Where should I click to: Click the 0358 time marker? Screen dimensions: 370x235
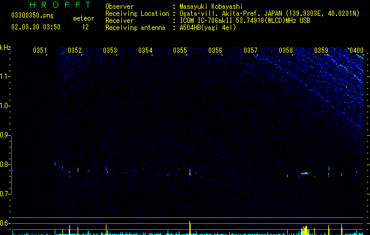pos(286,51)
